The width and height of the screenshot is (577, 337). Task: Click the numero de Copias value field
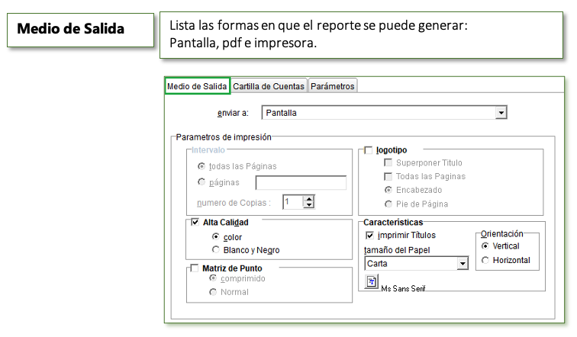292,202
